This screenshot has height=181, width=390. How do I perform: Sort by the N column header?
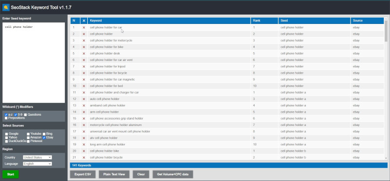coord(75,20)
